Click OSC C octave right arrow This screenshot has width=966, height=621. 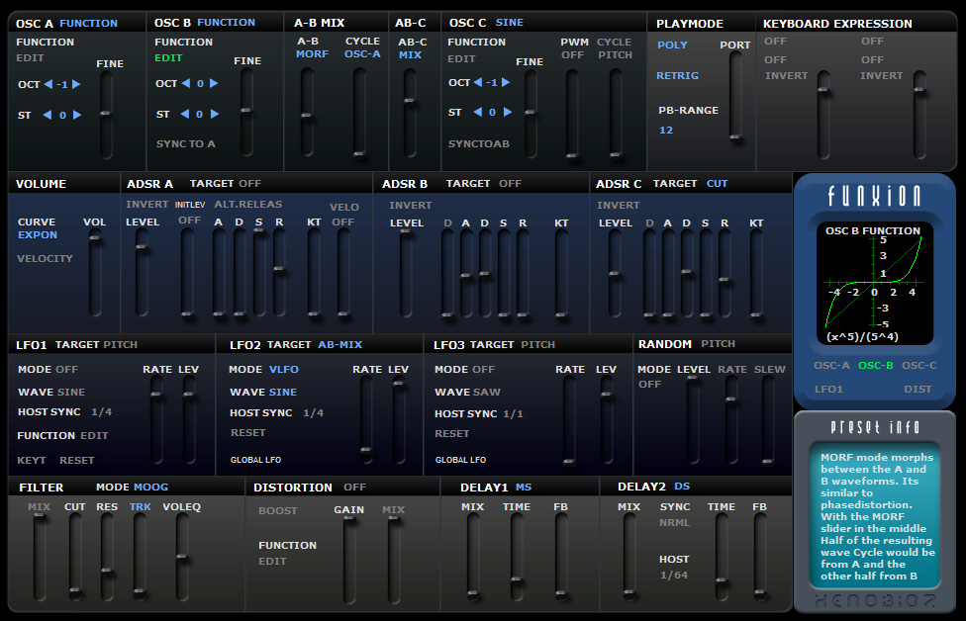pos(506,82)
